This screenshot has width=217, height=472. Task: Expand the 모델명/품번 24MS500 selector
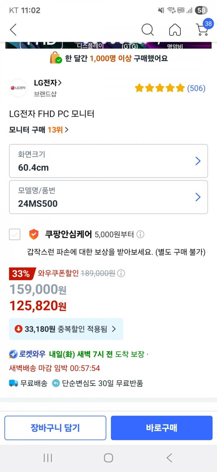[108, 197]
